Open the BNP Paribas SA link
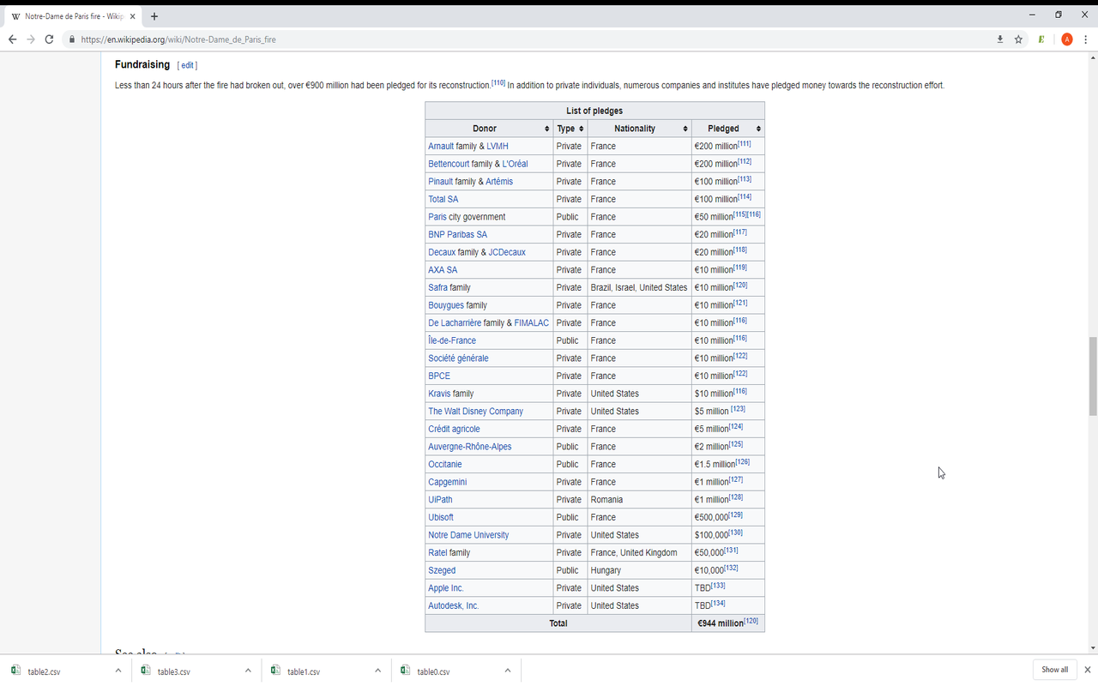 coord(457,234)
